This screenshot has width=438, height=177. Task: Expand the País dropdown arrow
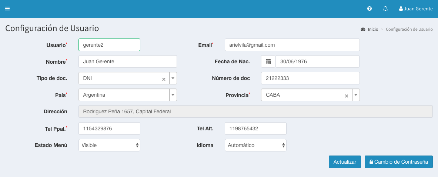tap(173, 95)
